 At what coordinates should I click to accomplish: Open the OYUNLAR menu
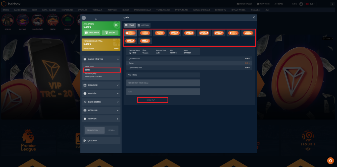83,10
